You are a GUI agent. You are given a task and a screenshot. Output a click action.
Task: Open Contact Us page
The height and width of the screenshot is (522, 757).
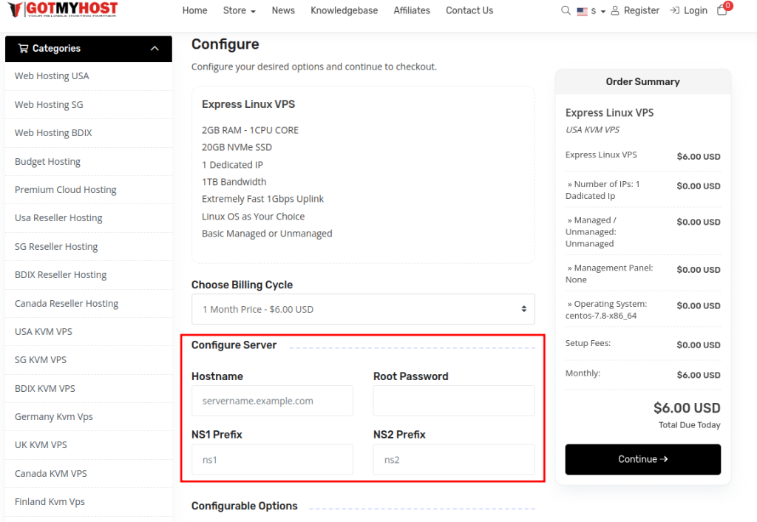coord(469,10)
